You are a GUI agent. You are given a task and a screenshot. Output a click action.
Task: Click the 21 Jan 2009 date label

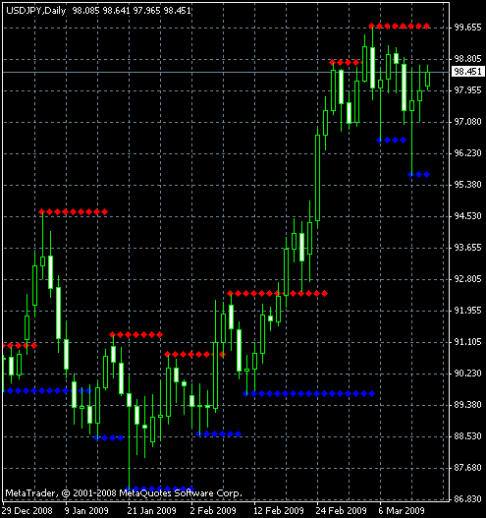tap(152, 511)
